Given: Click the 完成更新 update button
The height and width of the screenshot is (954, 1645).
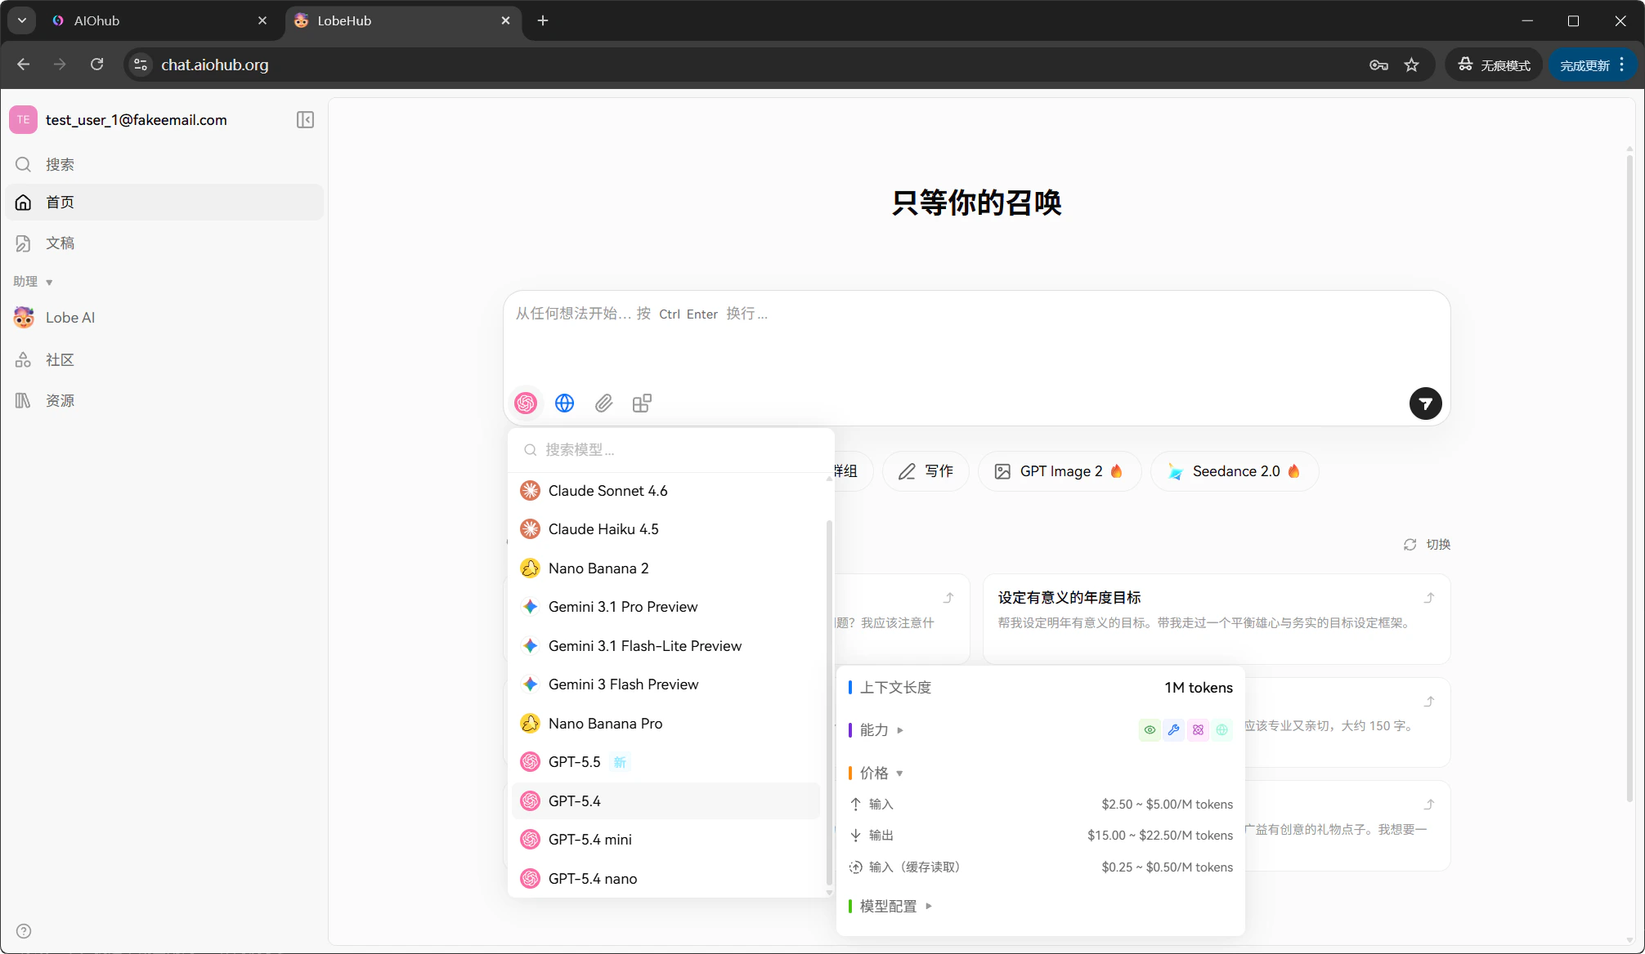Looking at the screenshot, I should [x=1592, y=65].
